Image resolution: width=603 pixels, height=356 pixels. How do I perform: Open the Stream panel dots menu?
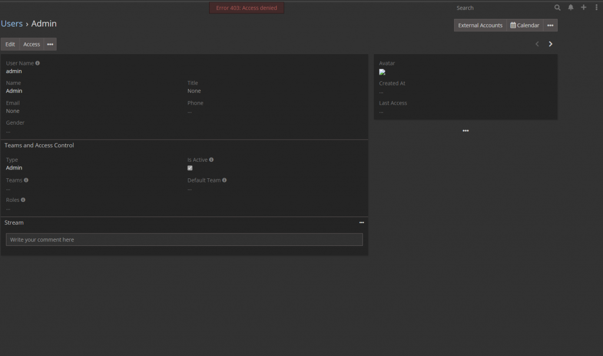pos(362,222)
